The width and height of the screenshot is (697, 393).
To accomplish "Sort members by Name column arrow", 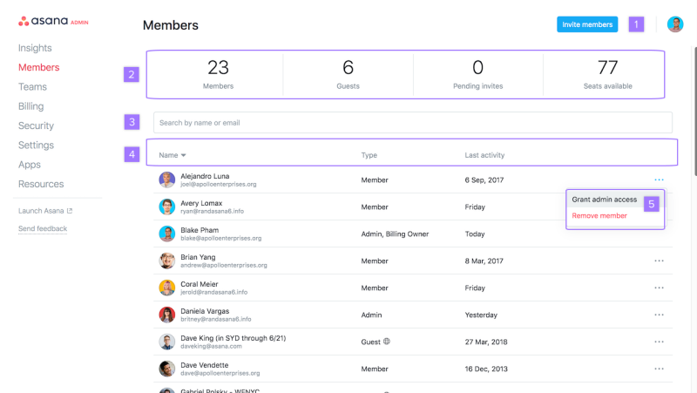I will point(183,155).
